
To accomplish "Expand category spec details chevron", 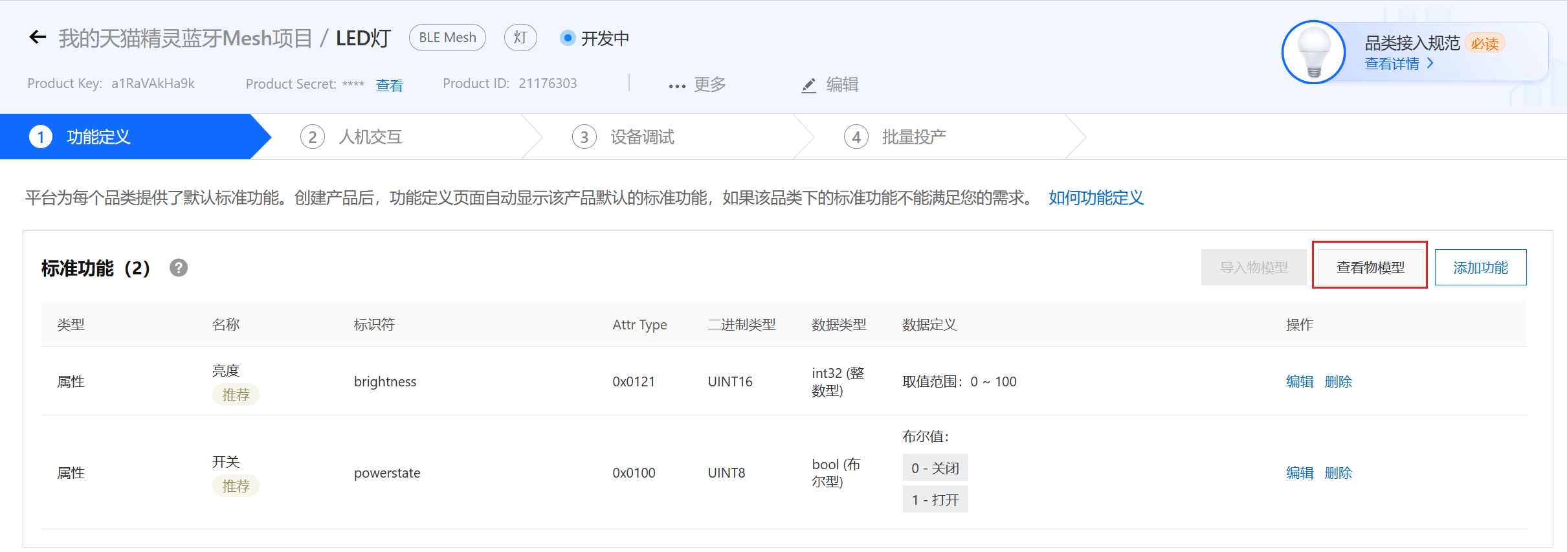I will 1430,63.
